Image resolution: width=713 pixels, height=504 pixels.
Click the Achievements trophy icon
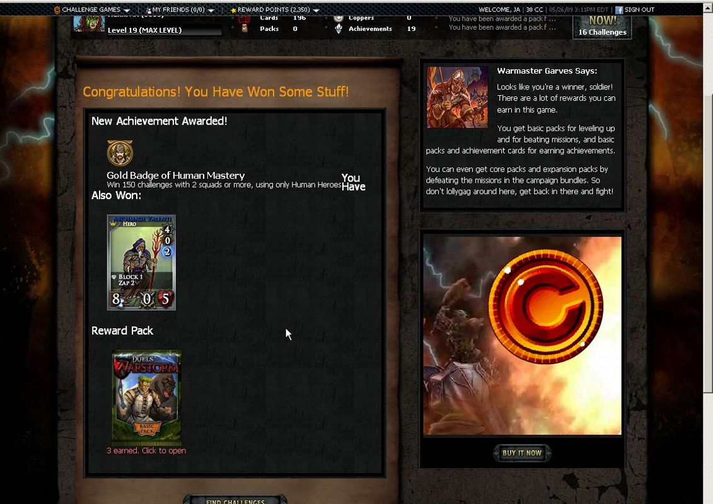(339, 28)
